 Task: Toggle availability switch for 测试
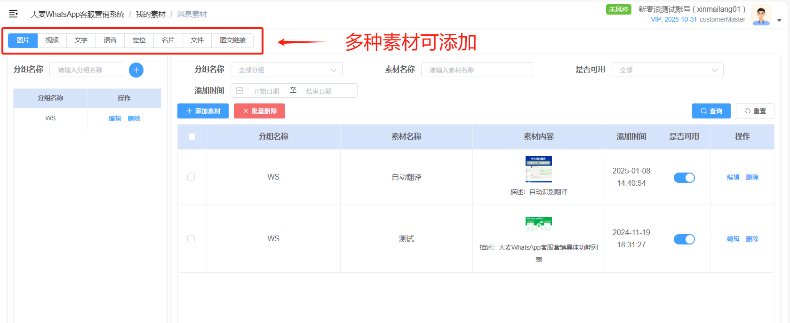click(684, 239)
